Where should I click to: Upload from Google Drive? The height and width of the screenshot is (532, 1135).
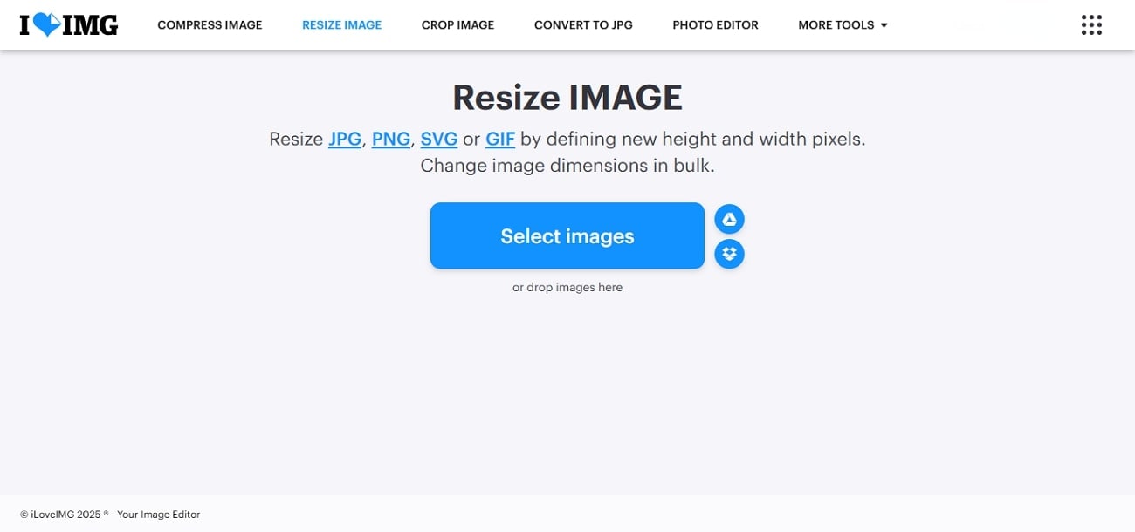tap(729, 219)
